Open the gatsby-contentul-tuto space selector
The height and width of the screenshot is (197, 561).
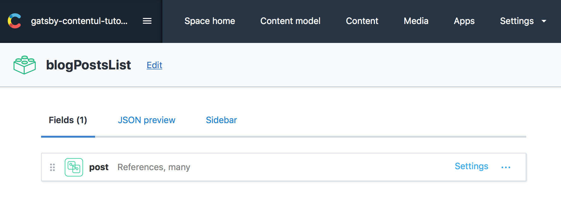[x=79, y=21]
